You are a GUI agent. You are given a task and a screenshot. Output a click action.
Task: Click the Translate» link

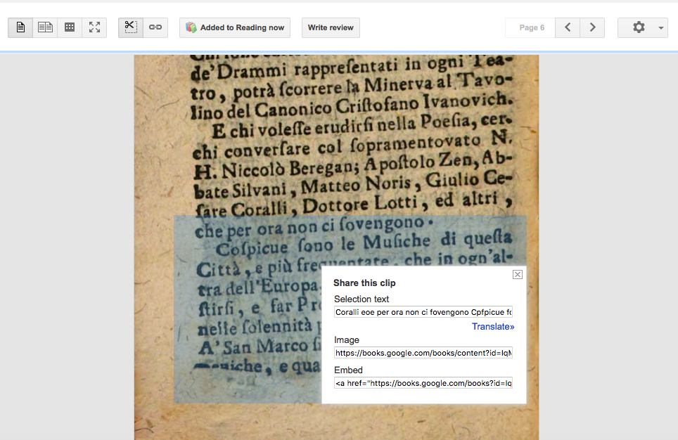[x=493, y=326]
